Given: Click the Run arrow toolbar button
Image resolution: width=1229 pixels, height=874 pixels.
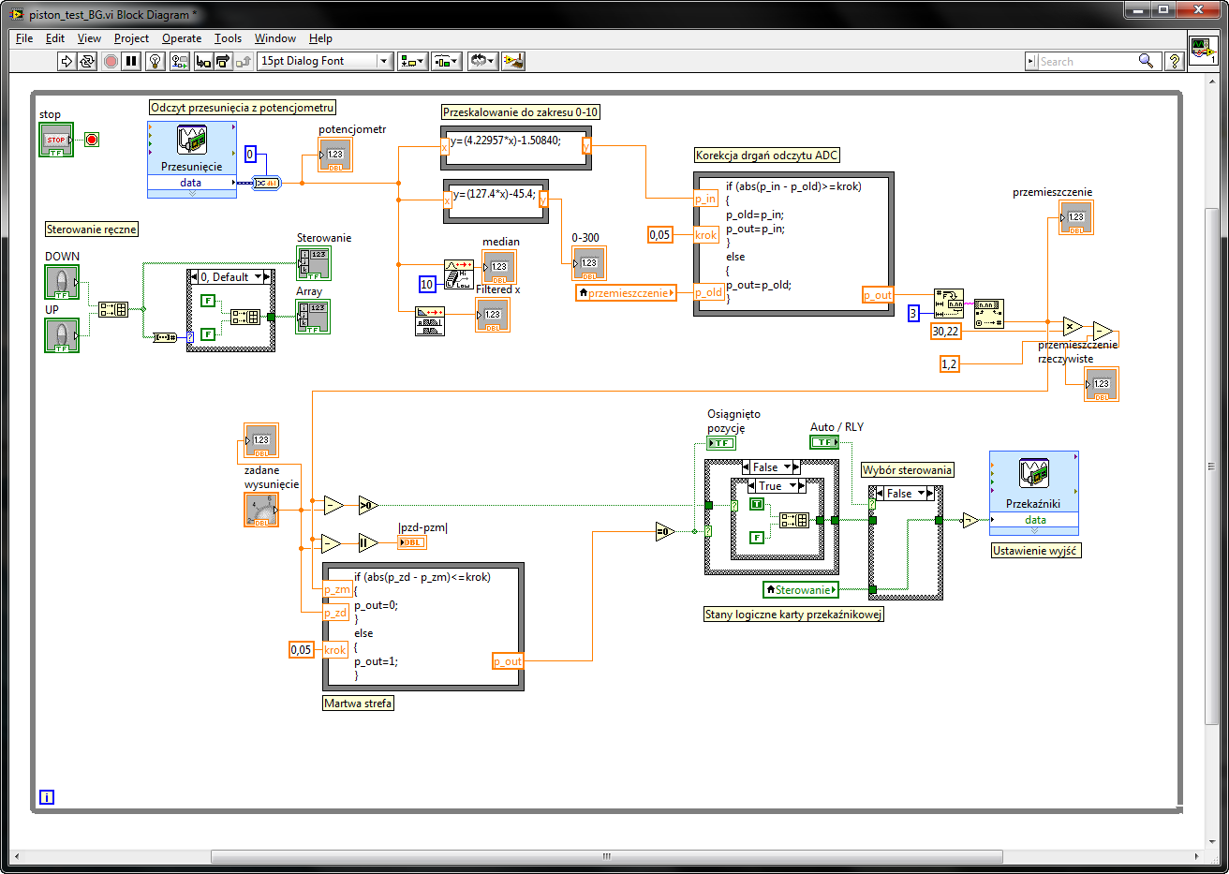Looking at the screenshot, I should click(x=66, y=61).
